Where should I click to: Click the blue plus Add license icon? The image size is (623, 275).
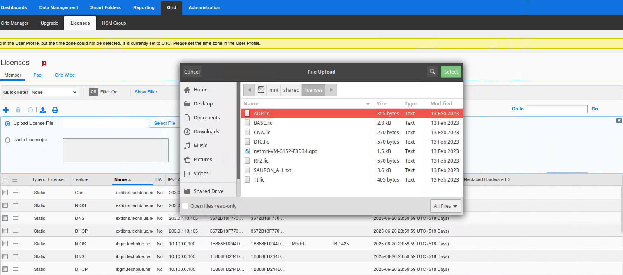6,110
